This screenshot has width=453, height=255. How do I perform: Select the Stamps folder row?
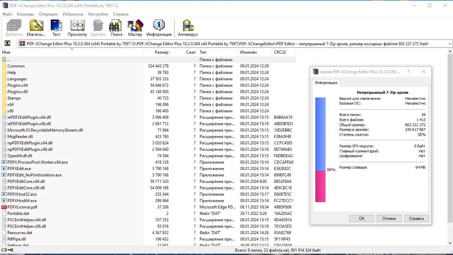(148, 98)
